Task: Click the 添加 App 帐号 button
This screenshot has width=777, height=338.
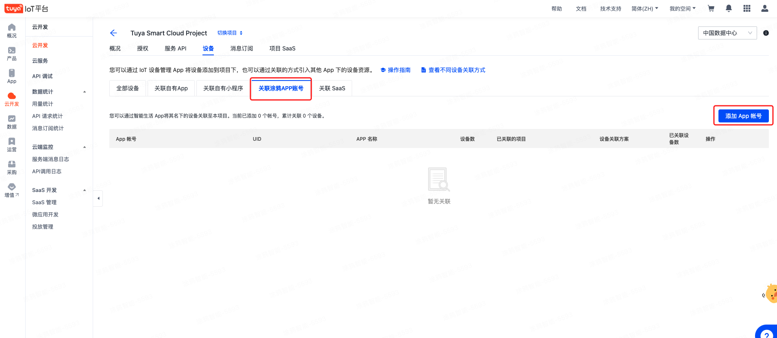Action: pyautogui.click(x=743, y=116)
